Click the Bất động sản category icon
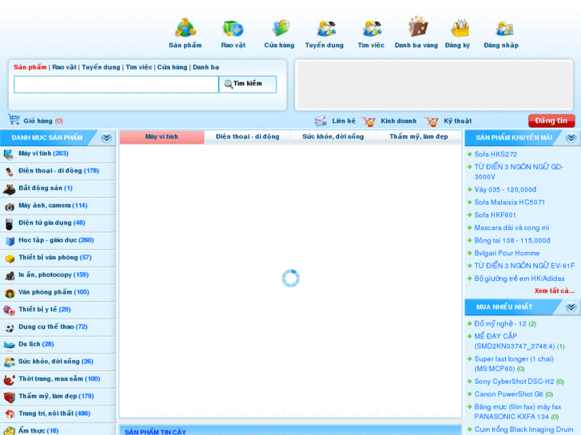 click(9, 189)
